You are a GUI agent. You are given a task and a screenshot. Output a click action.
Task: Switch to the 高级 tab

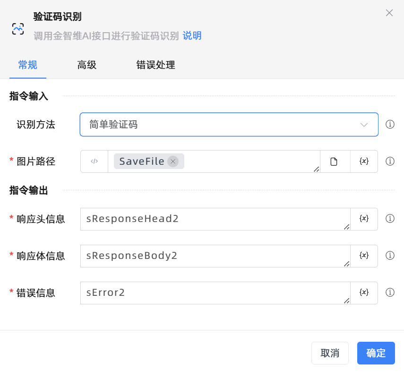coord(87,65)
